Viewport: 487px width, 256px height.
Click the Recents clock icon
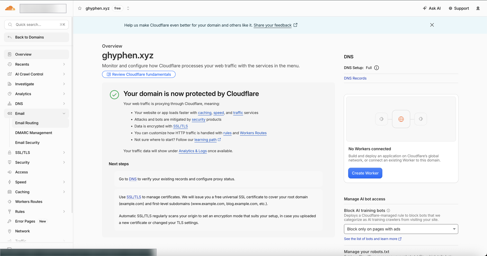tap(10, 64)
